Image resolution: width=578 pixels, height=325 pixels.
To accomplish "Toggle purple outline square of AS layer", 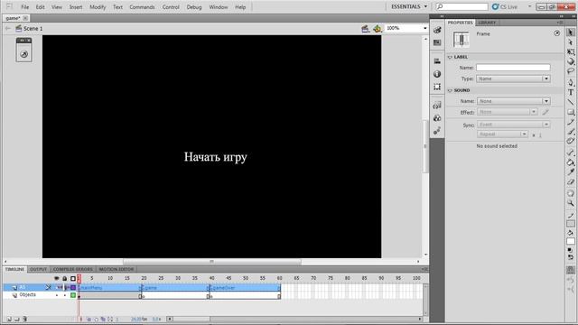I will (x=73, y=287).
